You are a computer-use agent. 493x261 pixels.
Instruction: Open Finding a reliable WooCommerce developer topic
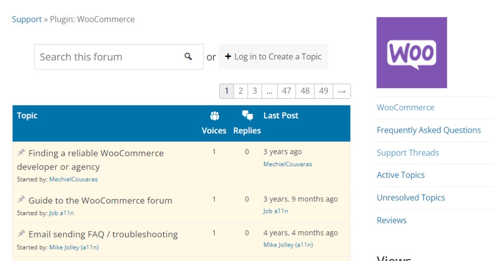tap(90, 160)
